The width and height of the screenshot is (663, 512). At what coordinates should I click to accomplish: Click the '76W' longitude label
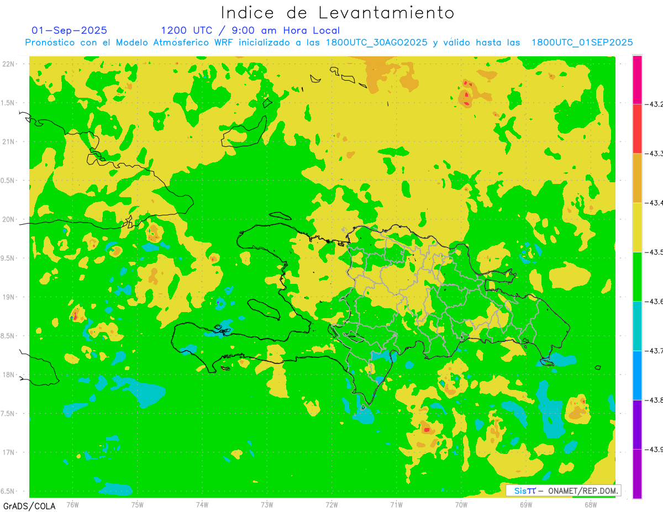click(72, 504)
